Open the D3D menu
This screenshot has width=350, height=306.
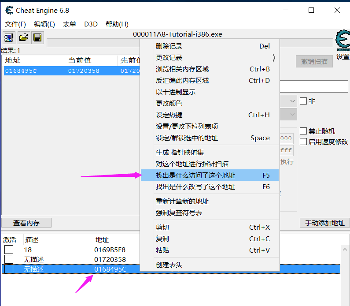pyautogui.click(x=91, y=24)
